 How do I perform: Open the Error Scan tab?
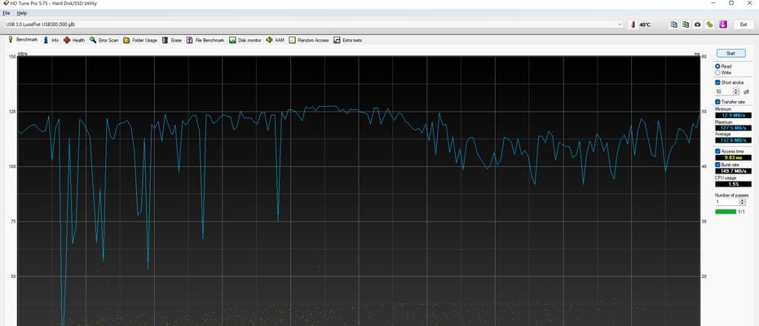click(x=104, y=40)
